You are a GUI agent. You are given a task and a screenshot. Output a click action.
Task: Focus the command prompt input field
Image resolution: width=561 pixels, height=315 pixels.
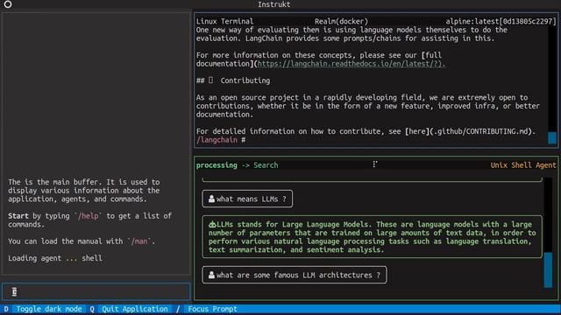point(96,291)
